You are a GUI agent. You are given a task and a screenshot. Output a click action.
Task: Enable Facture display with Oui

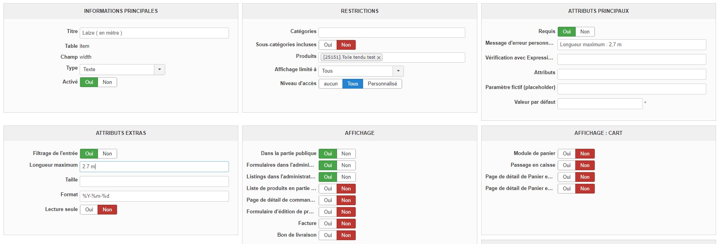pyautogui.click(x=328, y=224)
